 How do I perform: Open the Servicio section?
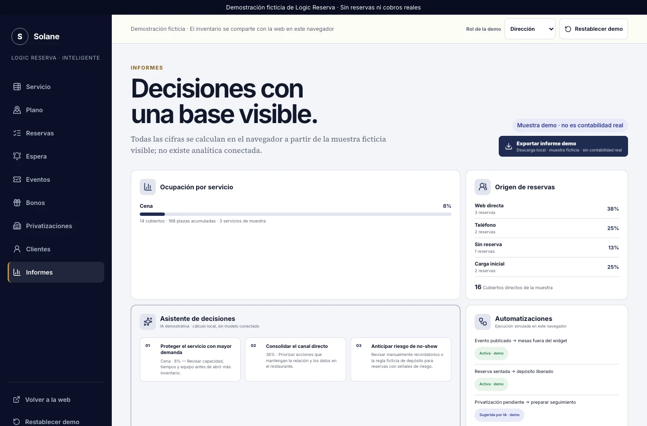56,87
